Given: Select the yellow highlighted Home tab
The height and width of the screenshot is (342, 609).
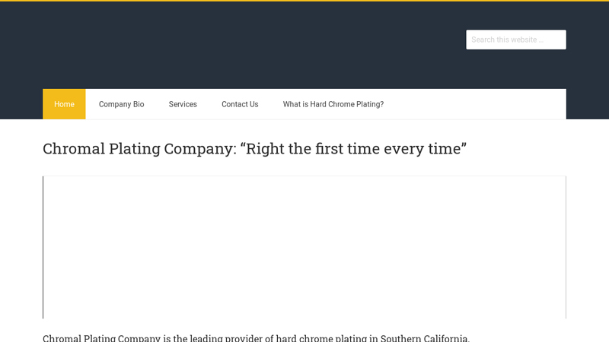Looking at the screenshot, I should 64,104.
